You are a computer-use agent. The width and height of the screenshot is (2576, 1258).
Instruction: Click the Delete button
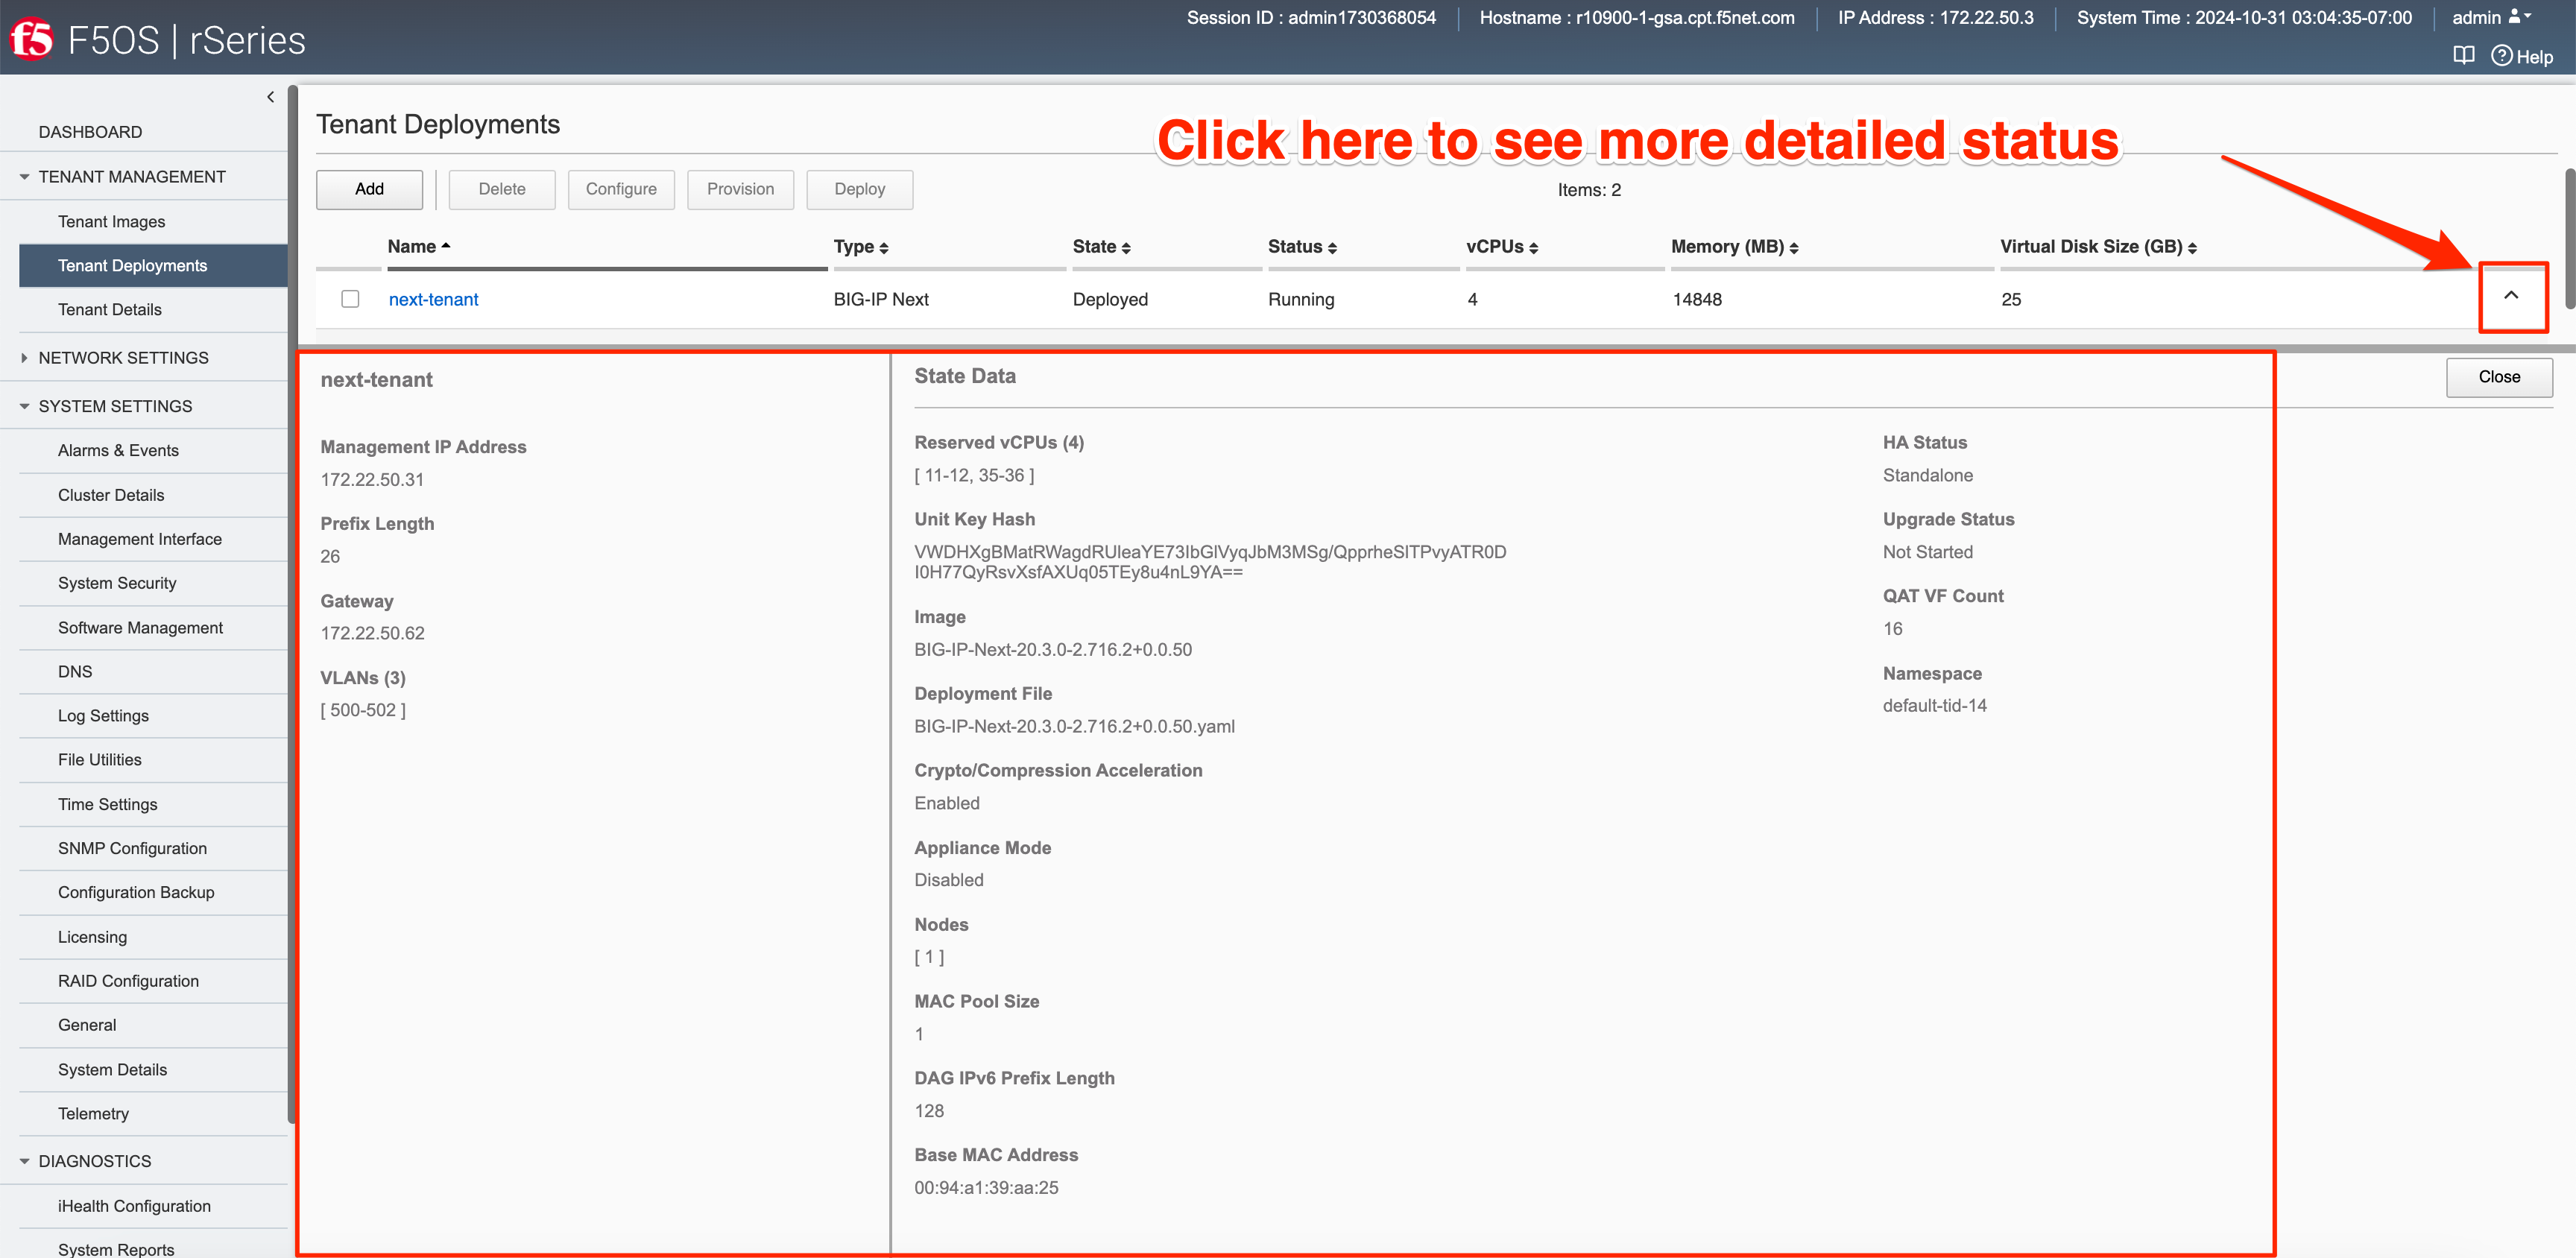(x=502, y=189)
